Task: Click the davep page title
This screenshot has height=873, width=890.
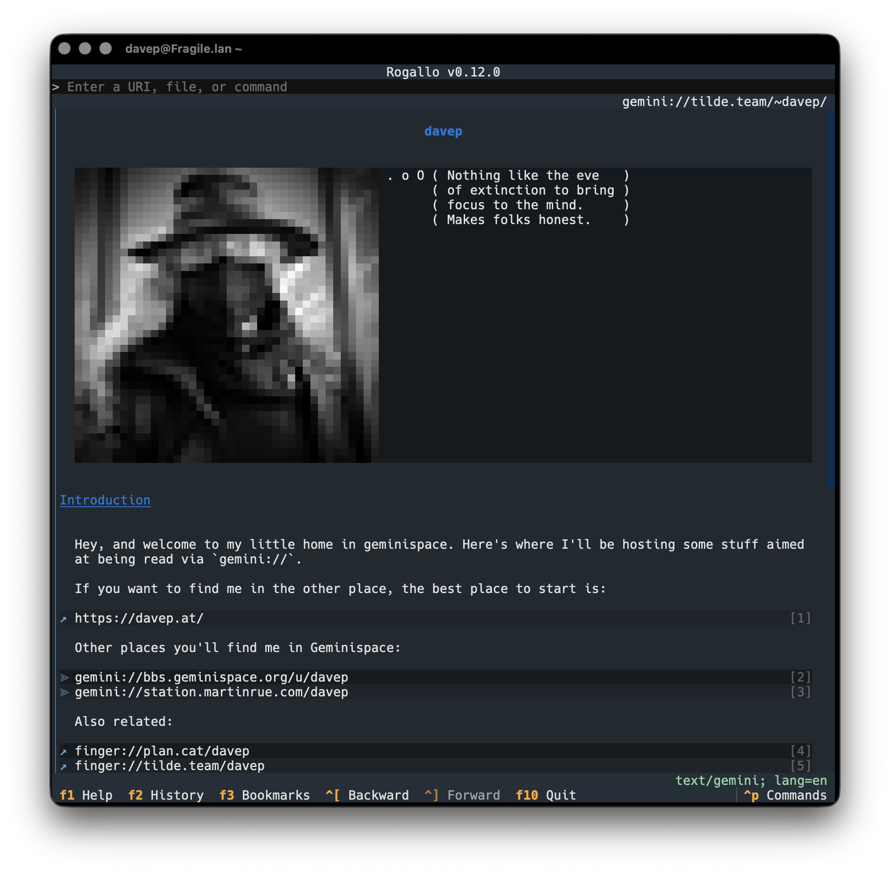Action: click(443, 131)
